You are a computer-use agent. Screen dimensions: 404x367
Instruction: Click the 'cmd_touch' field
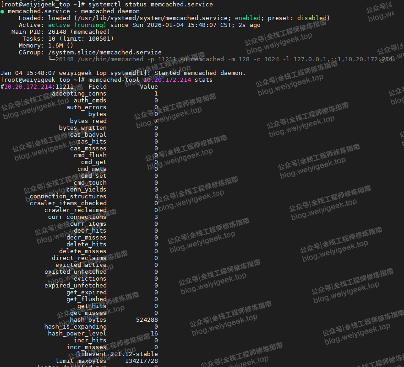(x=90, y=183)
